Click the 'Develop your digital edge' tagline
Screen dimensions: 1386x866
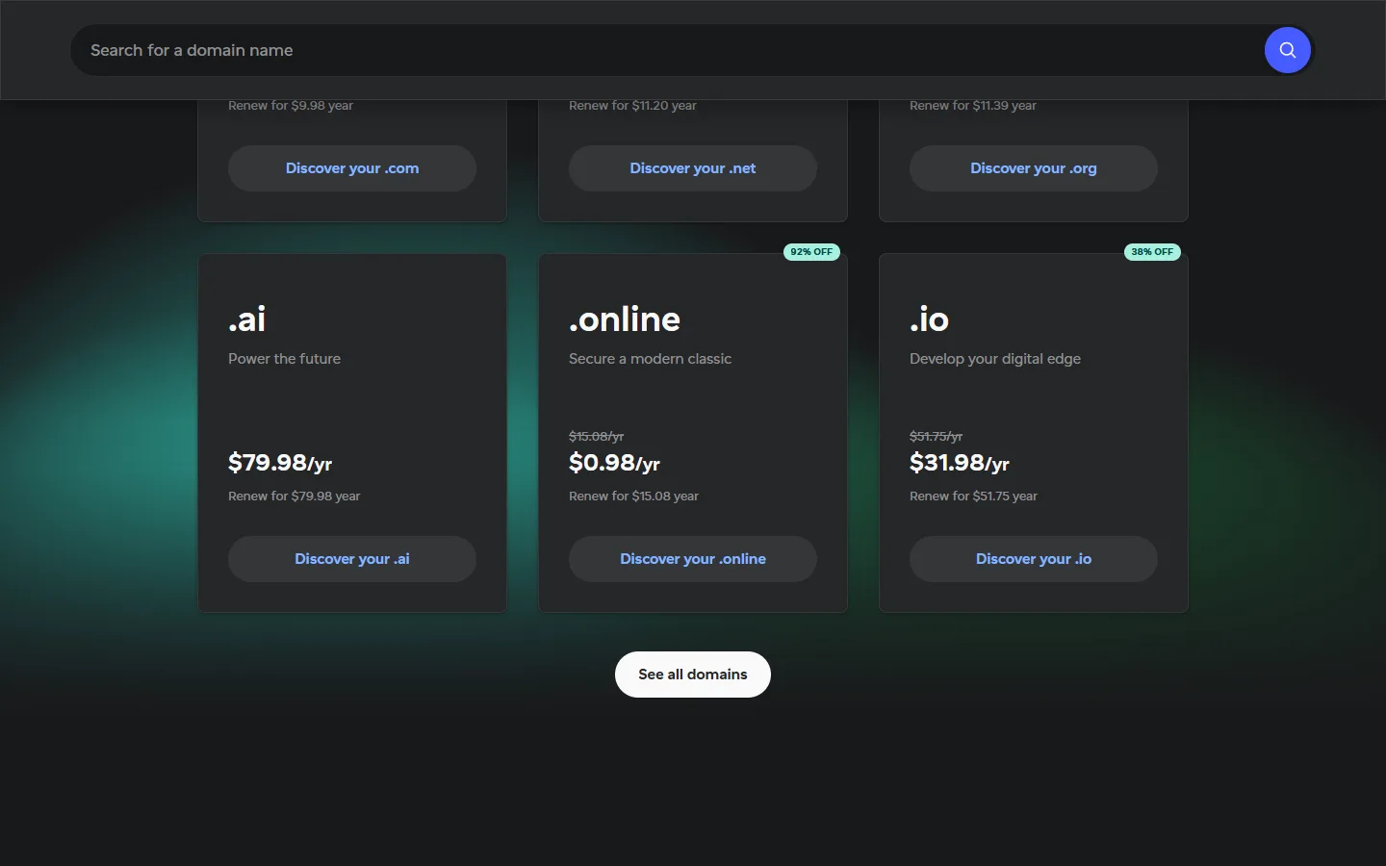pyautogui.click(x=995, y=359)
